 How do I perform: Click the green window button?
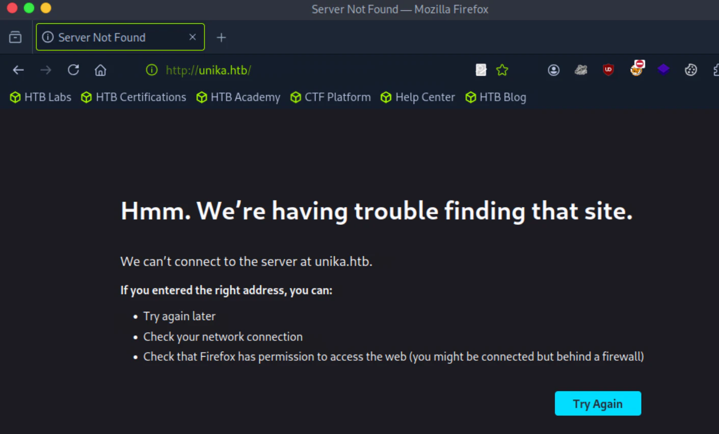29,8
